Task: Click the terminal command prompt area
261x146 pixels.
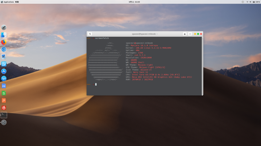Action: coord(96,84)
